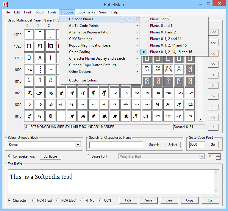The width and height of the screenshot is (228, 211).
Task: Click Edit Buffer scrollbar up arrow
Action: tap(216, 173)
